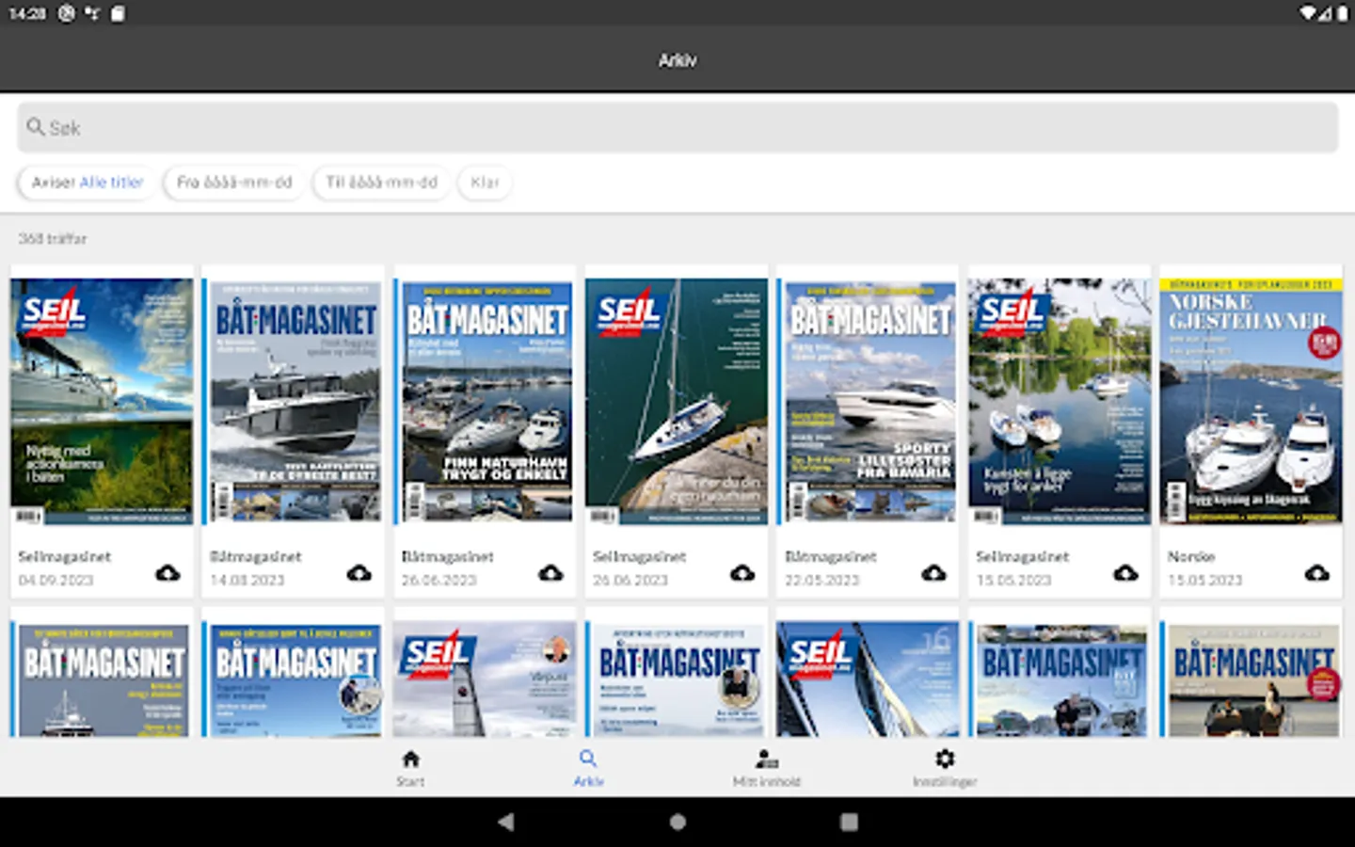Image resolution: width=1355 pixels, height=847 pixels.
Task: Open last Båtmagasinet cover in second row
Action: [x=1251, y=679]
